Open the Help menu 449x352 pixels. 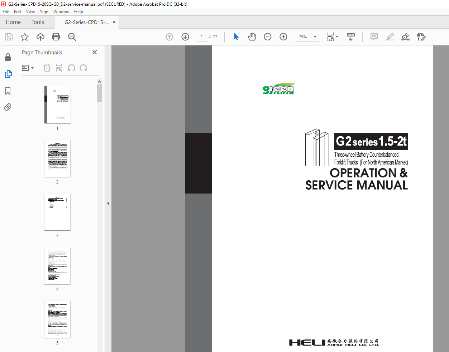pos(78,12)
